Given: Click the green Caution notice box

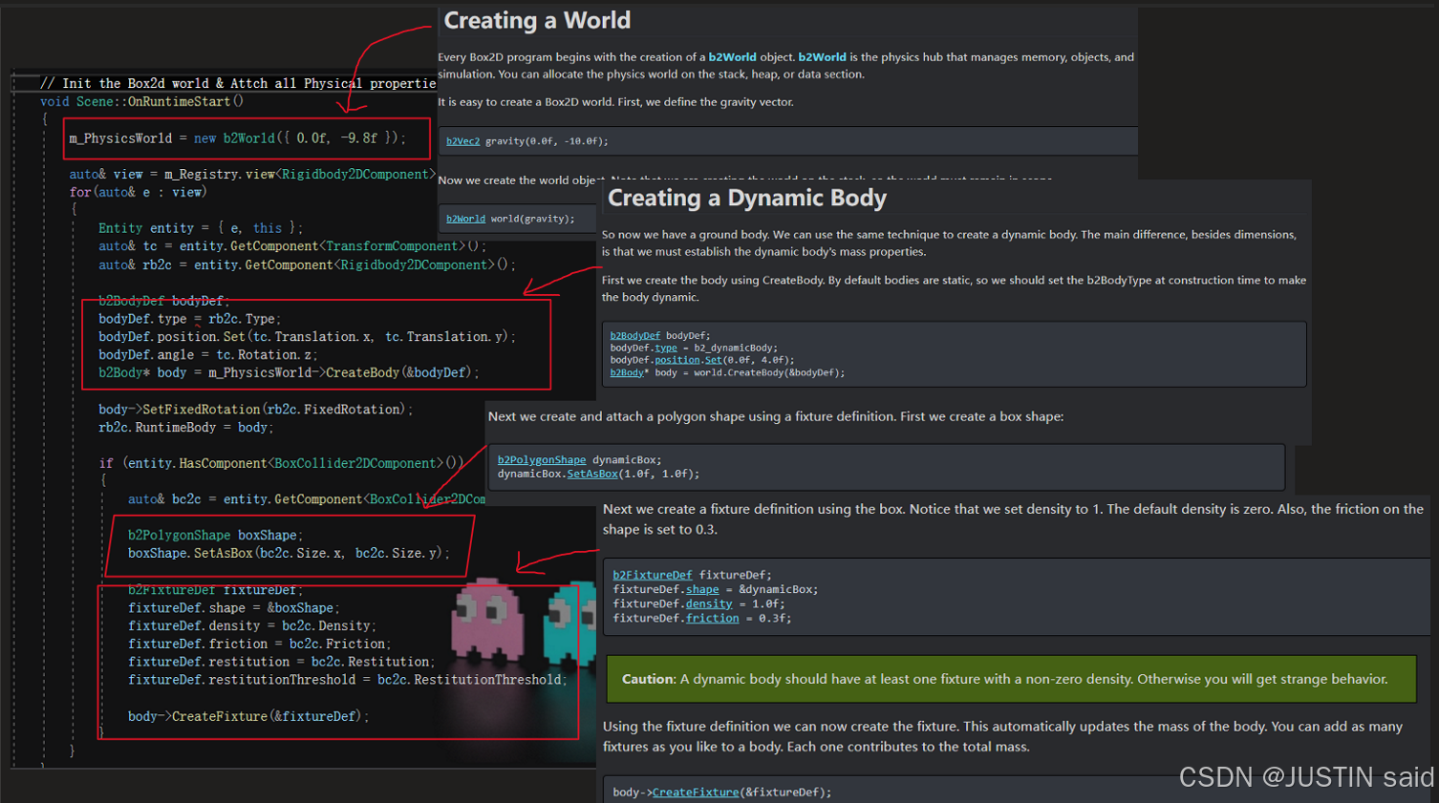Looking at the screenshot, I should pos(1011,679).
